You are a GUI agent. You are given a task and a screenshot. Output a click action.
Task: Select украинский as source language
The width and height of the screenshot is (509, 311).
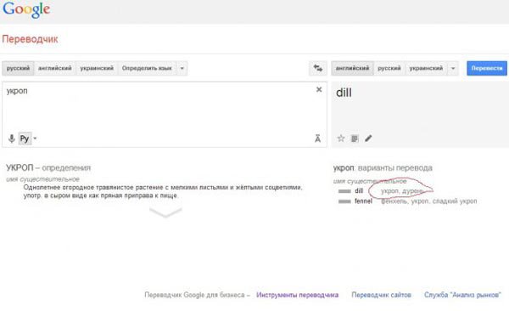click(x=97, y=68)
